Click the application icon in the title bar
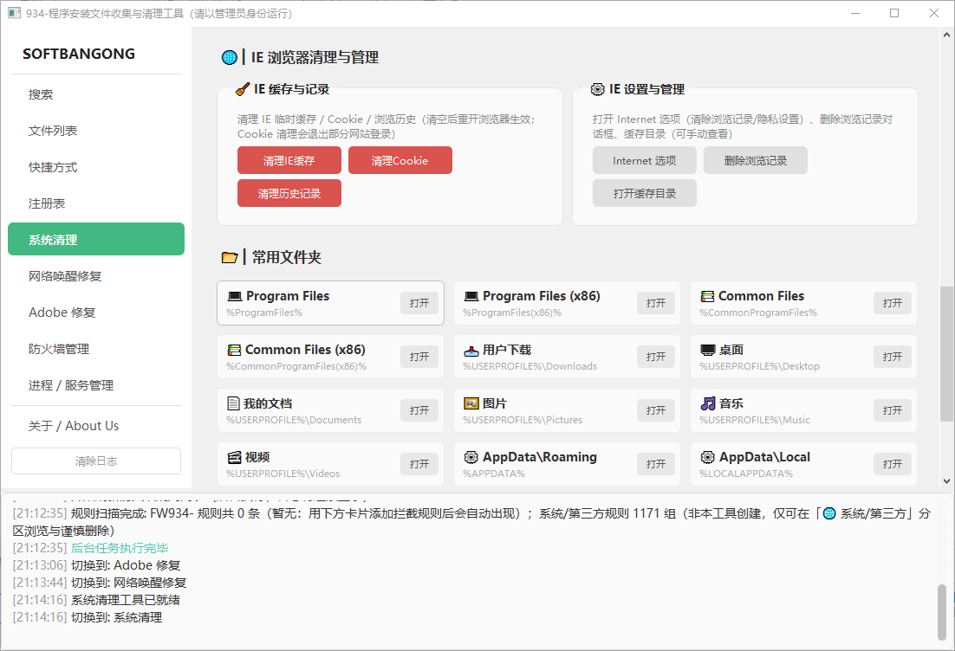 point(15,13)
